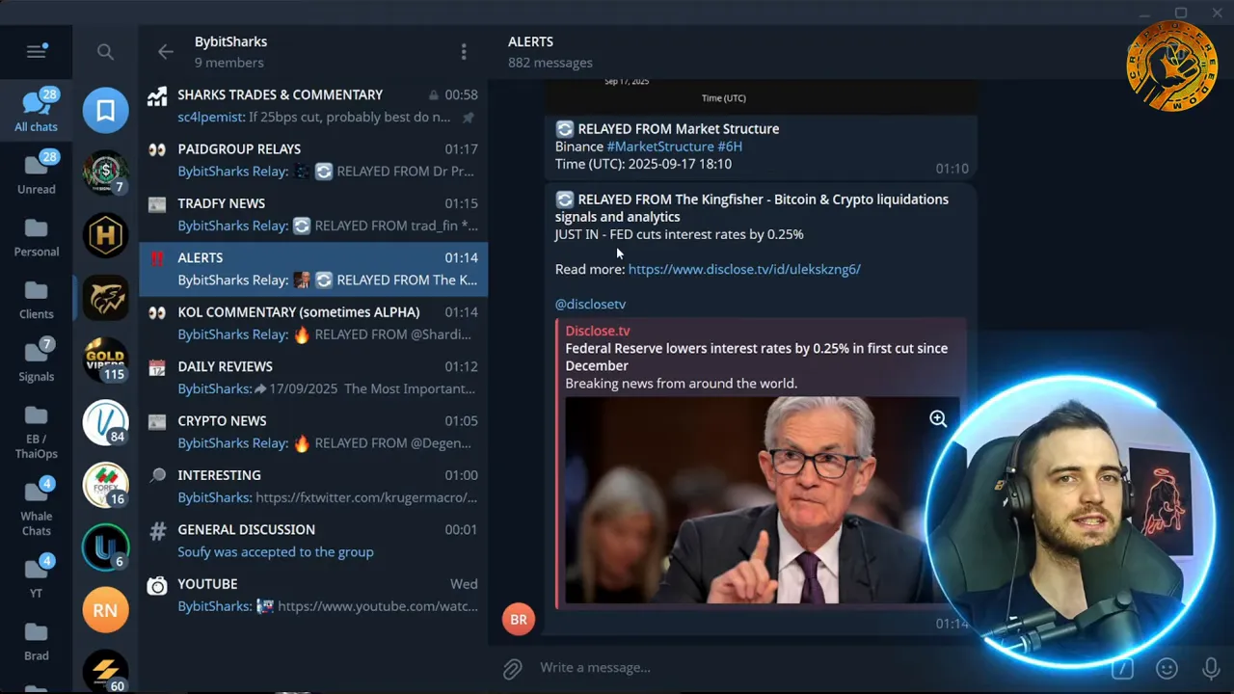The image size is (1234, 694).
Task: Open SHARKS TRADES & COMMENTARY topic
Action: 313,106
